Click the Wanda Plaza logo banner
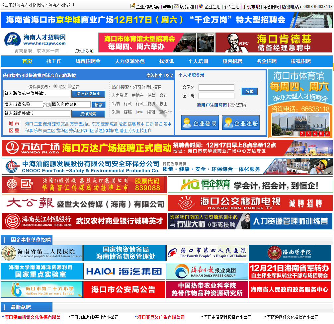 167,148
